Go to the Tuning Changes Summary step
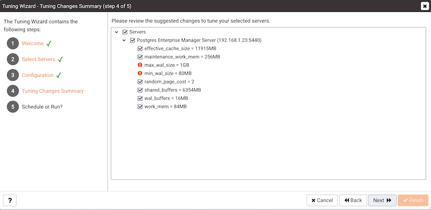This screenshot has width=431, height=210. click(x=53, y=91)
